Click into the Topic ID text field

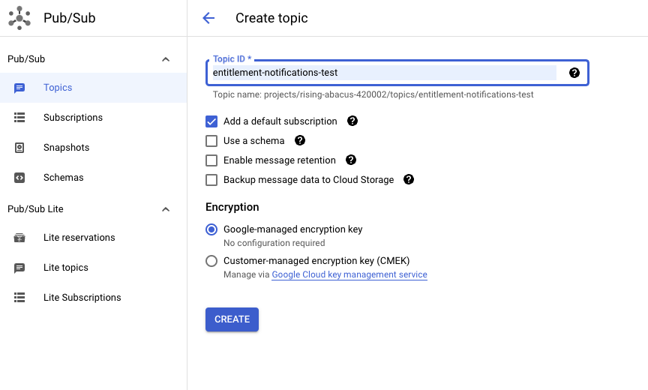(384, 73)
